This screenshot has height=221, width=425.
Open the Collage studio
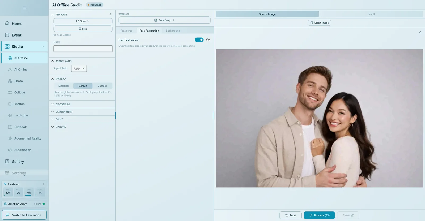(x=24, y=92)
